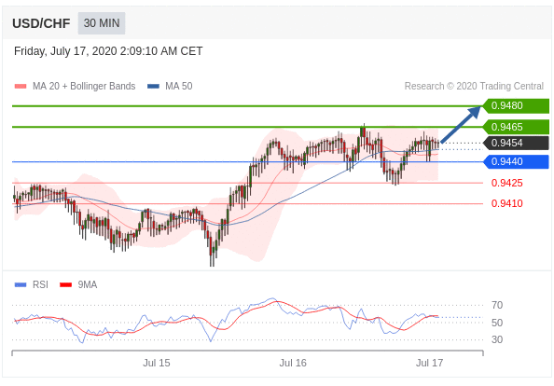Toggle the MA 50 legend label
This screenshot has height=386, width=554.
click(x=179, y=86)
